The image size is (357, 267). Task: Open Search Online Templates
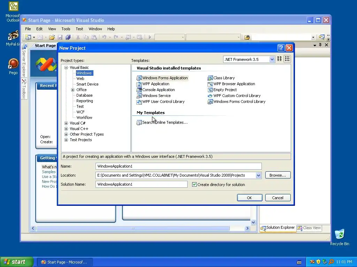click(162, 122)
